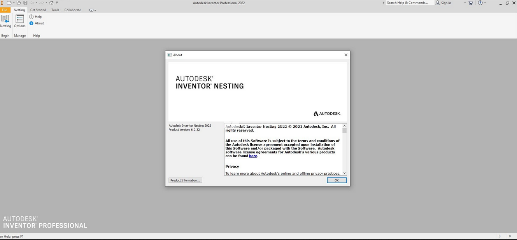Open the New file type dropdown arrow
Viewport: 517px width, 240px height.
(14, 3)
